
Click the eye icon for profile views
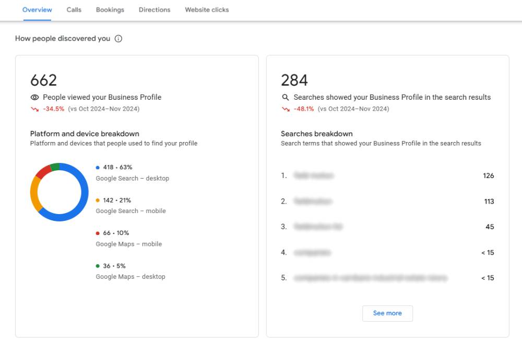coord(34,97)
